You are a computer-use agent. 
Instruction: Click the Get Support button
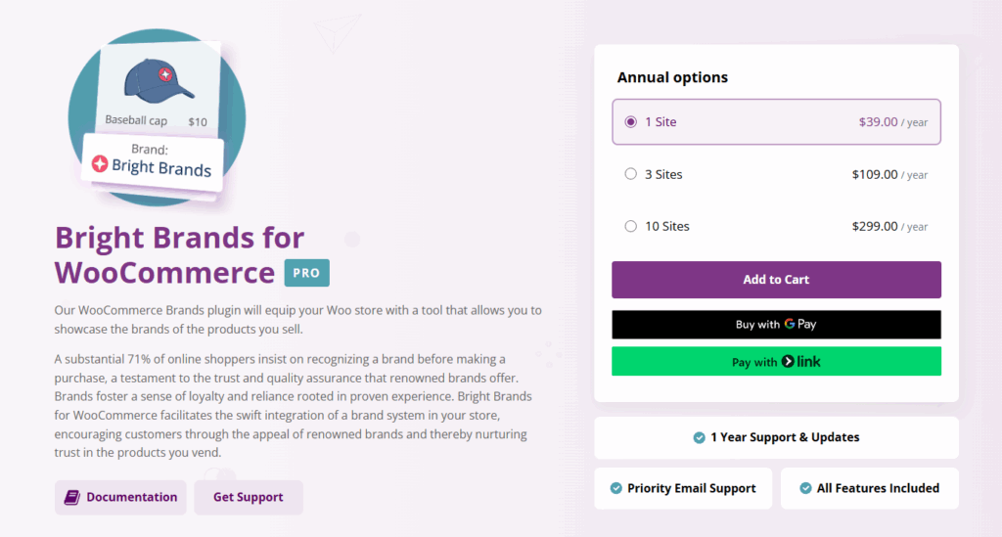point(249,497)
